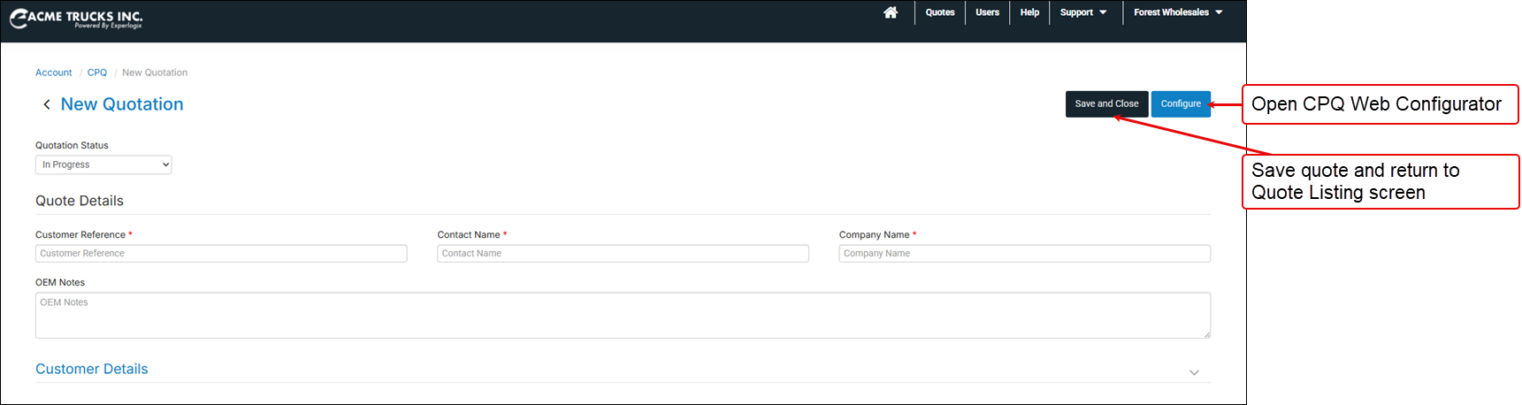Go to the Account breadcrumb link

tap(54, 73)
